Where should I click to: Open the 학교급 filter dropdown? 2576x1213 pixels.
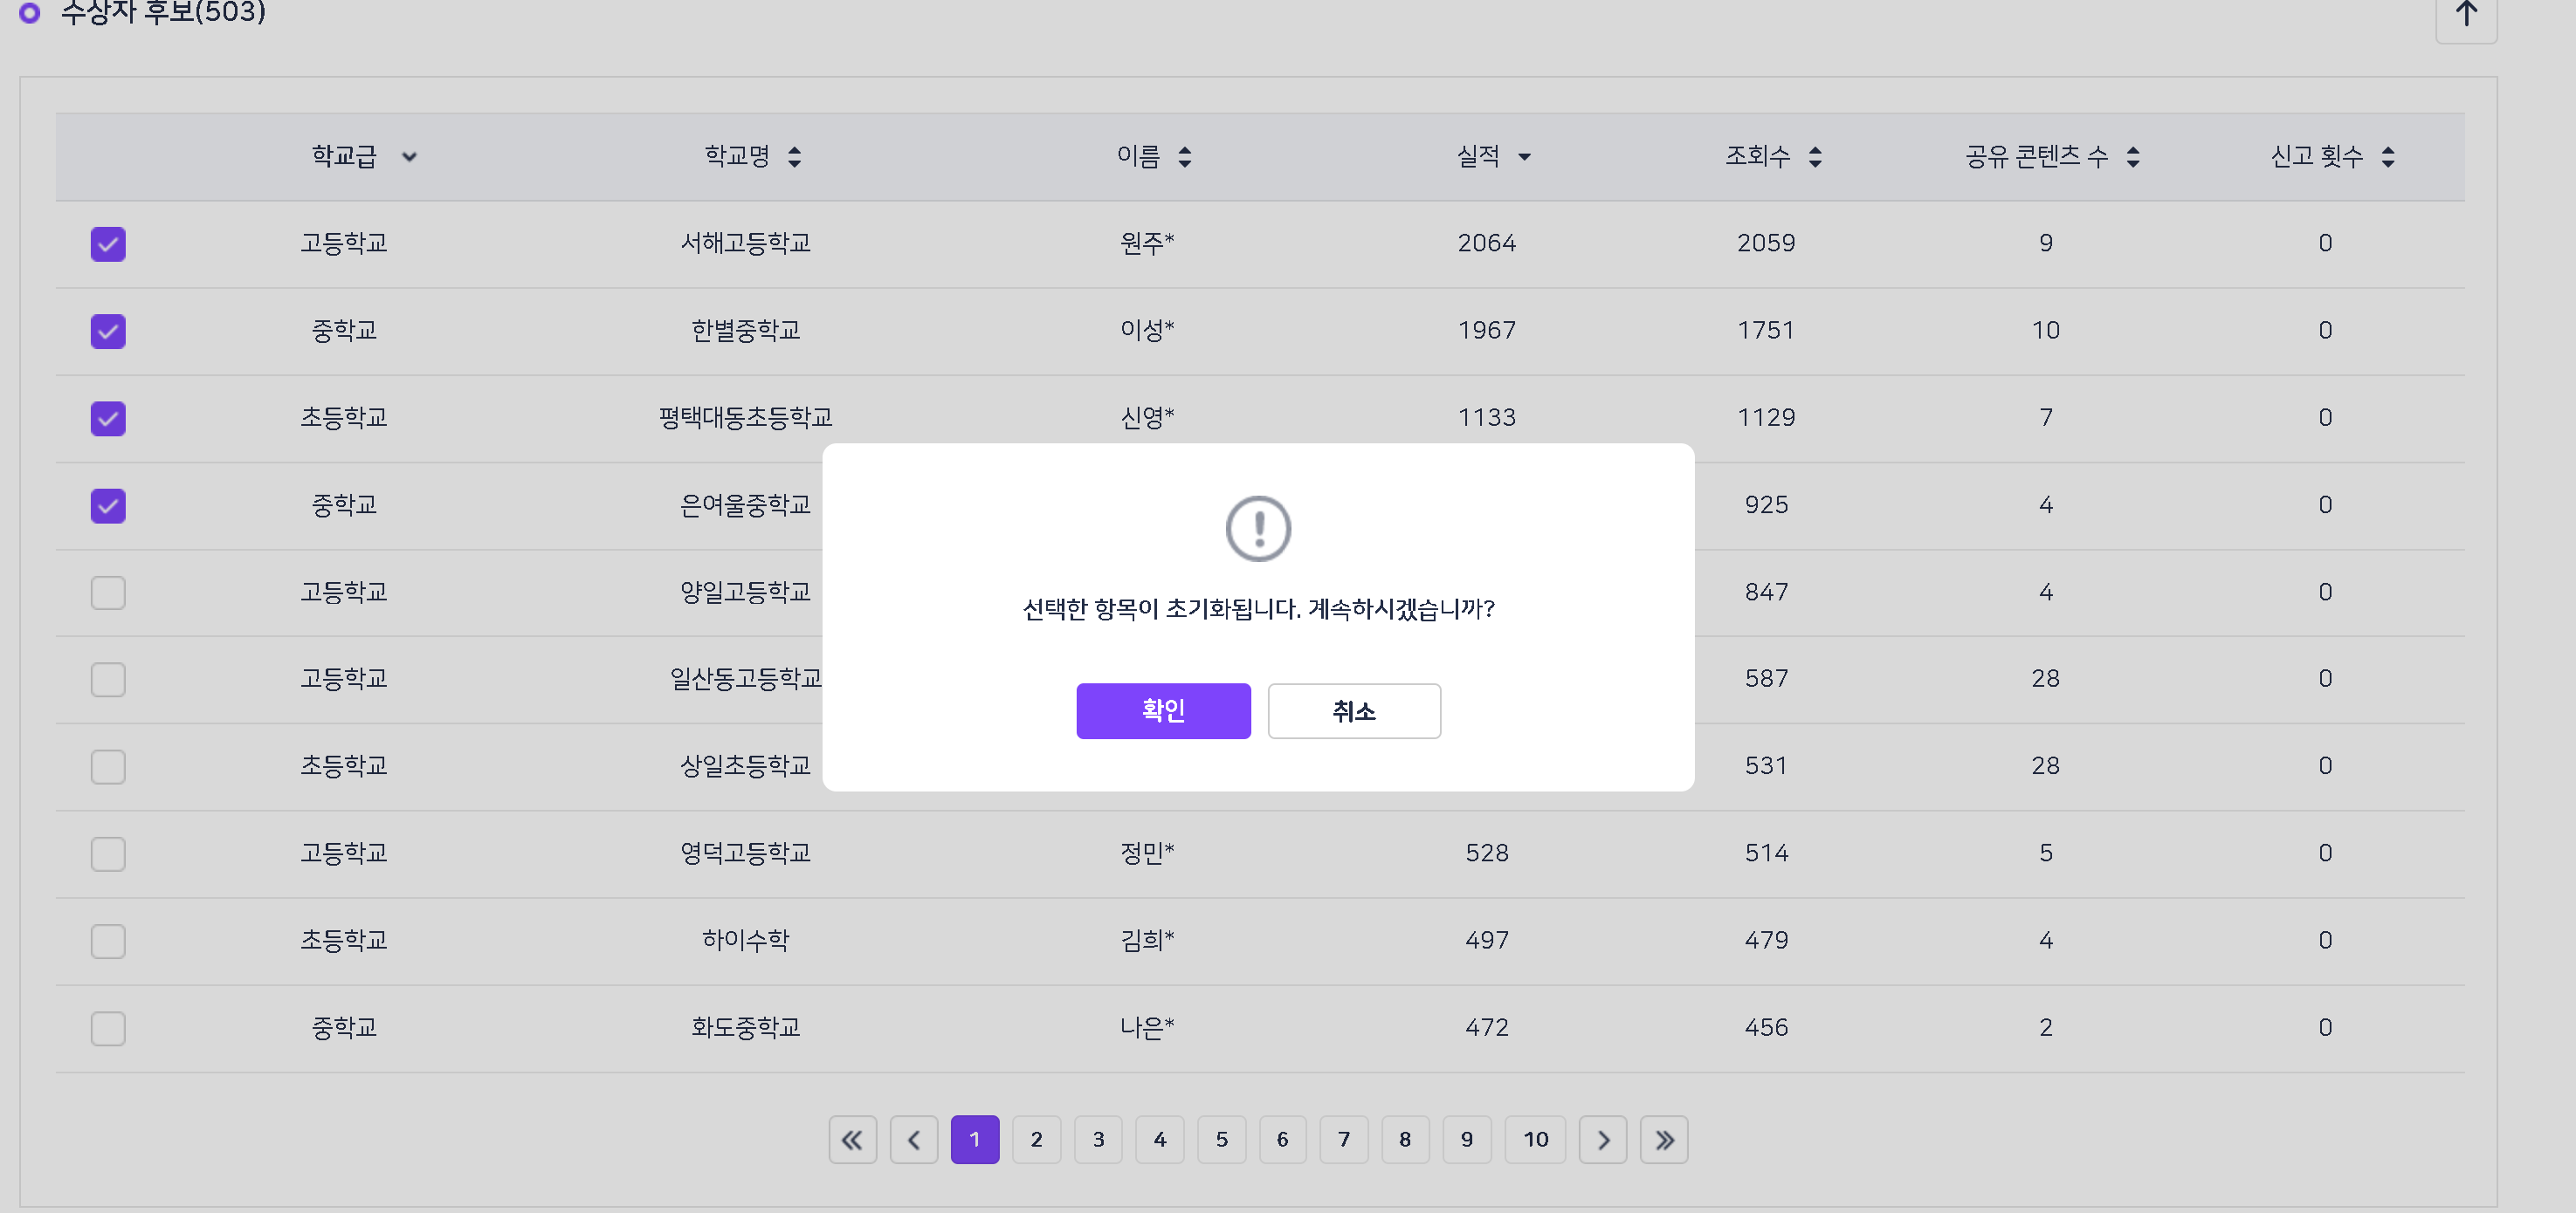[409, 157]
